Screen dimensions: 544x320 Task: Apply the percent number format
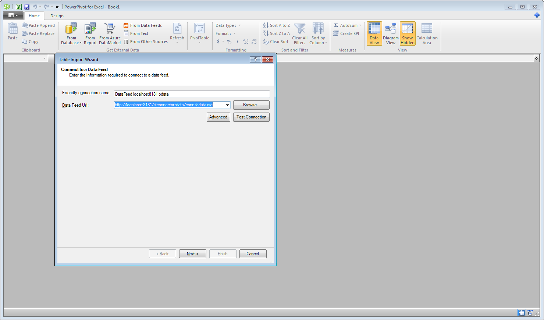click(229, 42)
